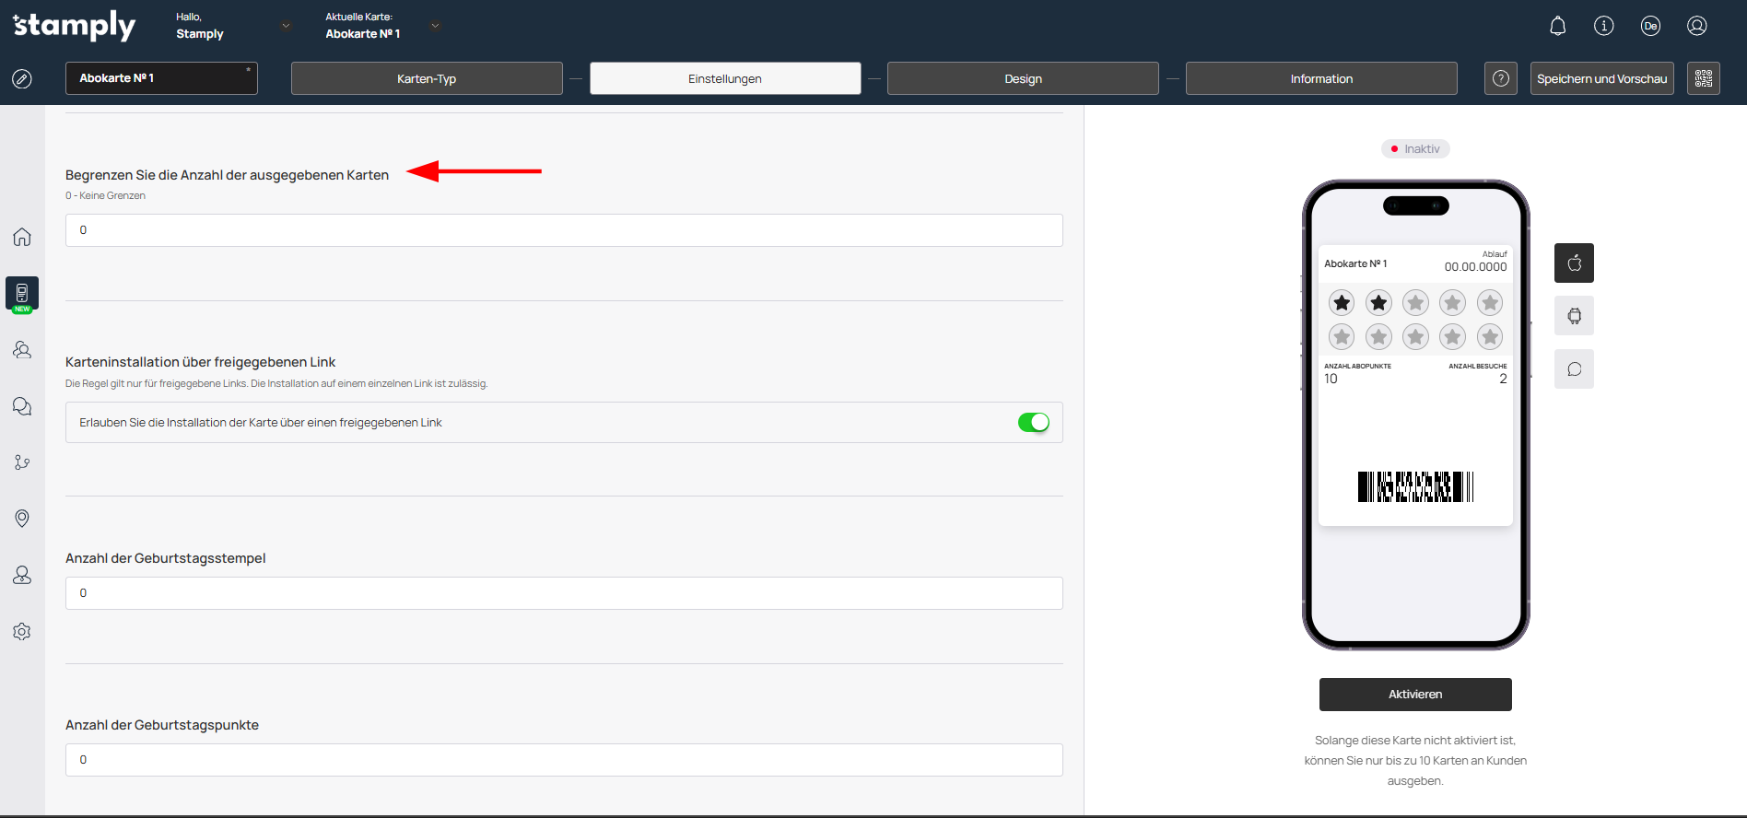Open the QR code icon button
1747x818 pixels.
(x=1703, y=78)
